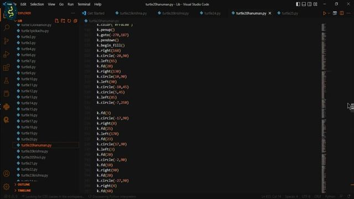Expand the TIMELINE section

[24, 190]
